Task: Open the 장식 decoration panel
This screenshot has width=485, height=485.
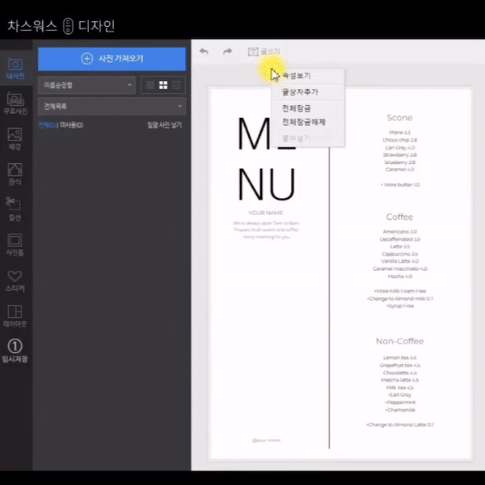Action: 15,174
